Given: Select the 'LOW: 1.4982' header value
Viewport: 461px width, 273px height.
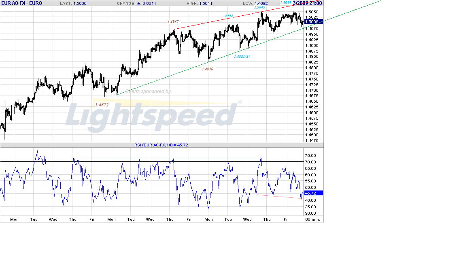Looking at the screenshot, I should [255, 4].
